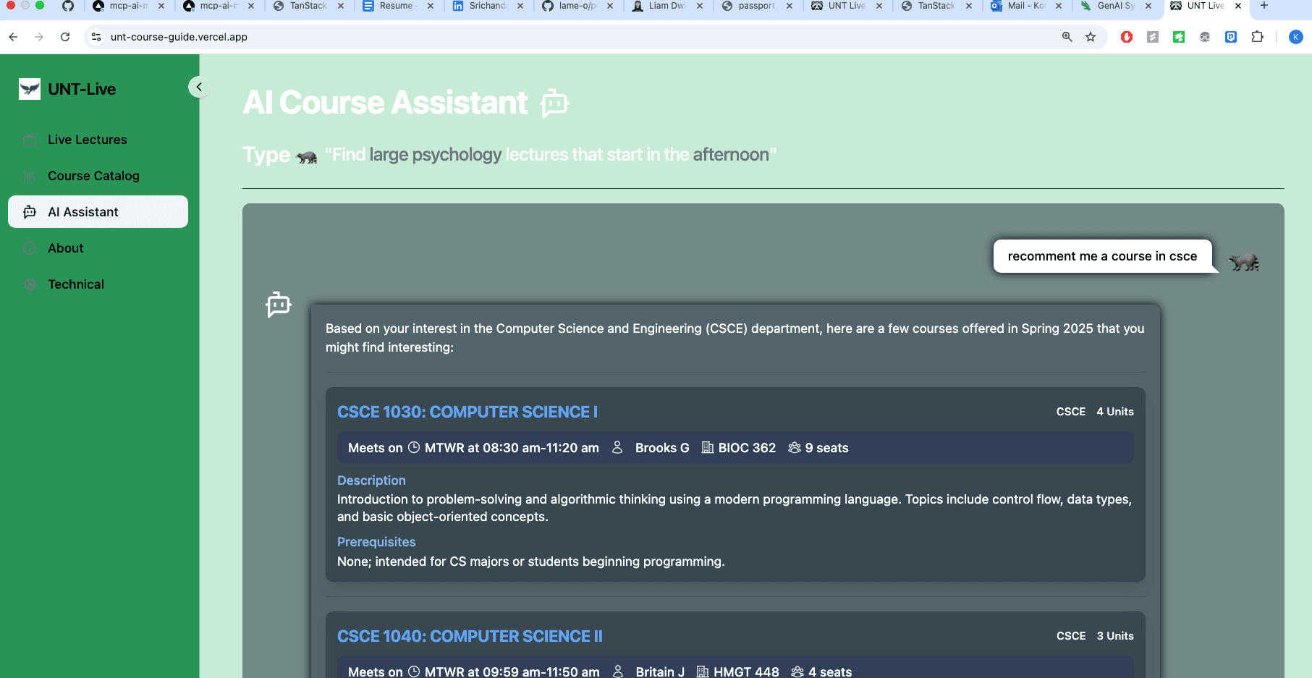Click the clock icon in CSCE 1030 row

click(x=414, y=447)
